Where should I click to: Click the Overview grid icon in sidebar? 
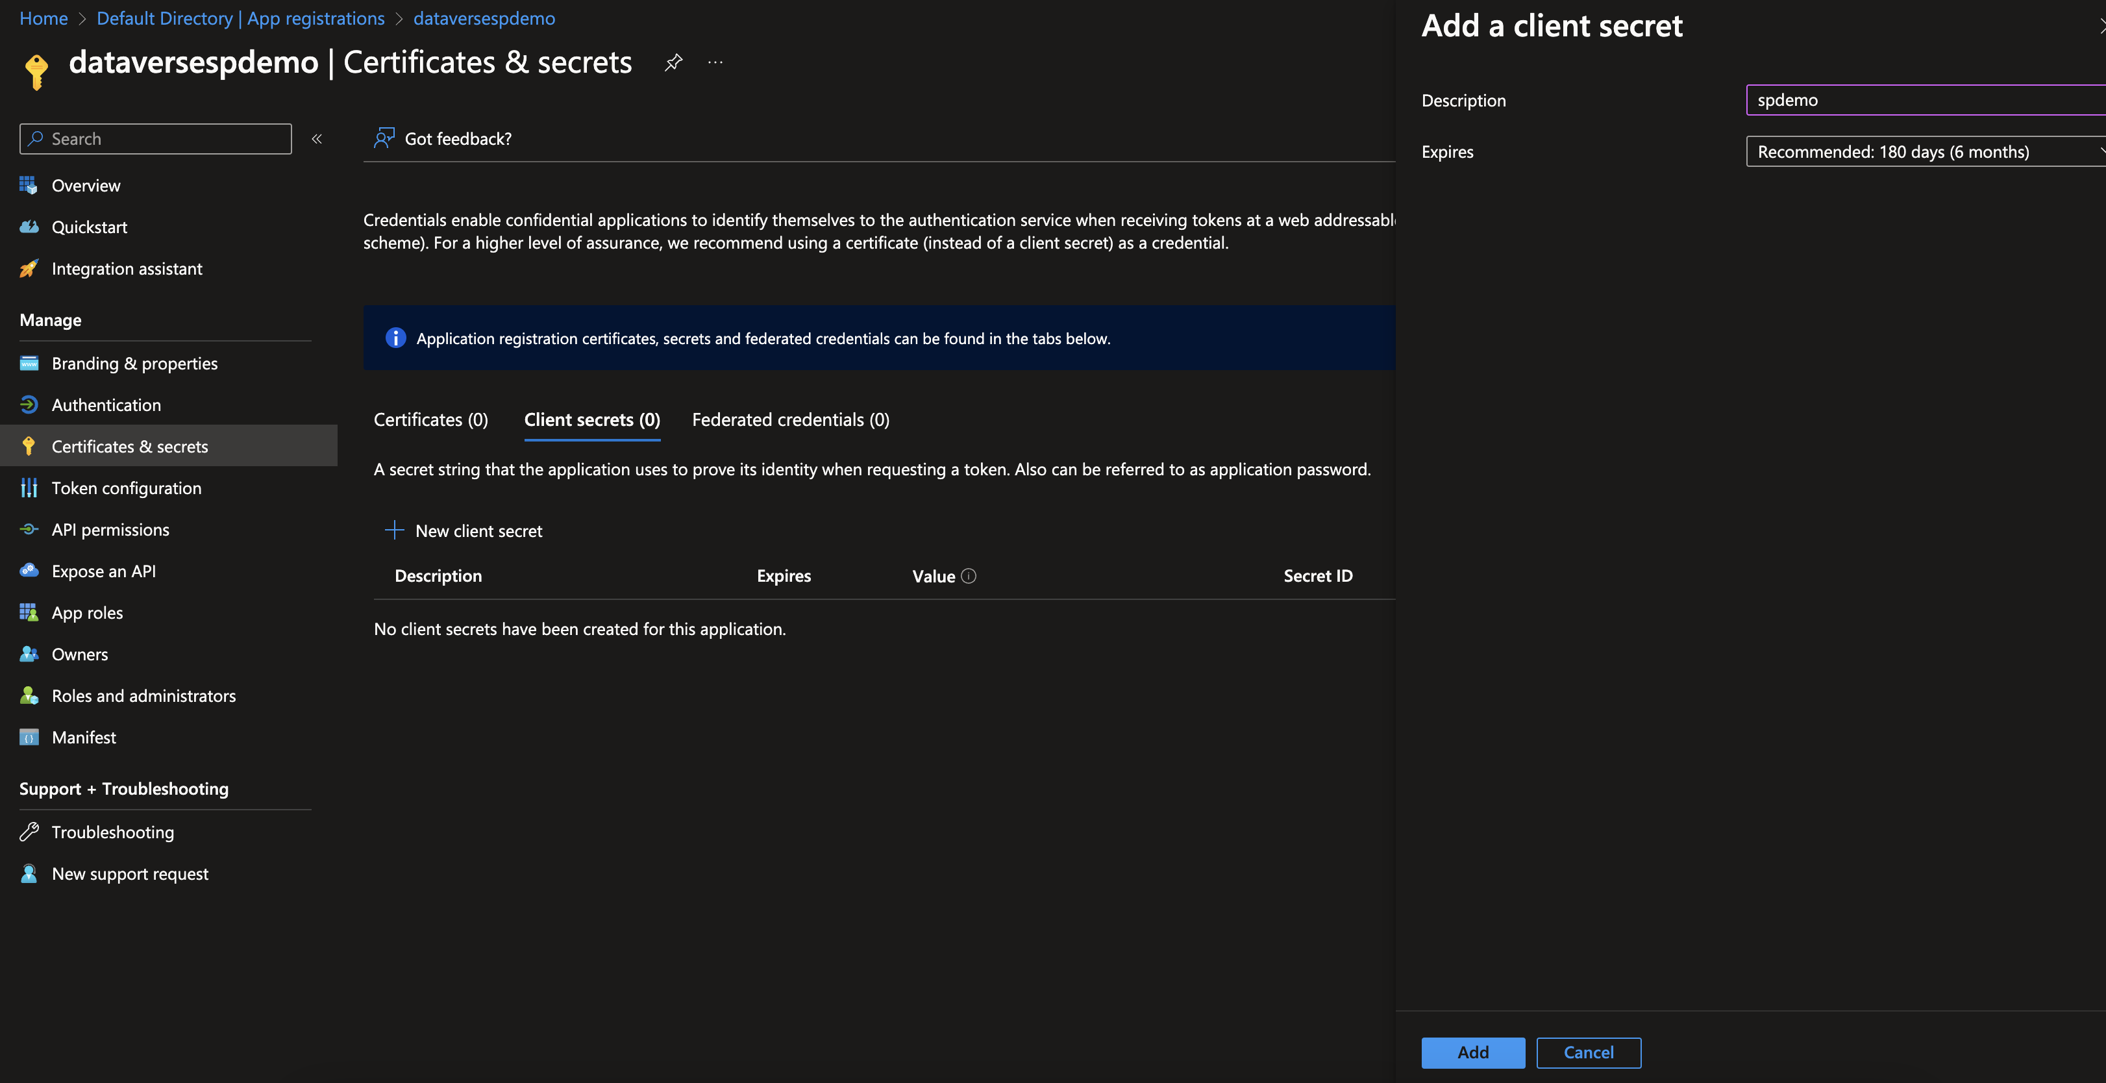(29, 186)
